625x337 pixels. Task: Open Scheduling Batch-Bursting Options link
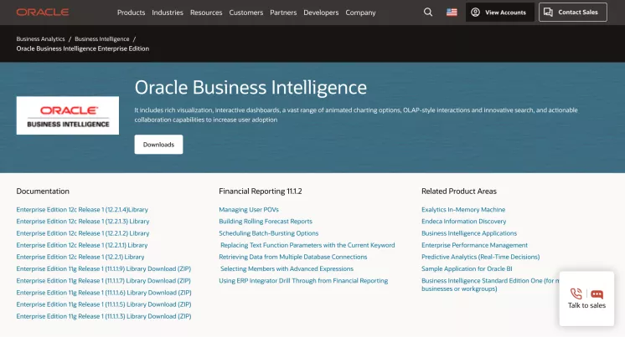269,233
